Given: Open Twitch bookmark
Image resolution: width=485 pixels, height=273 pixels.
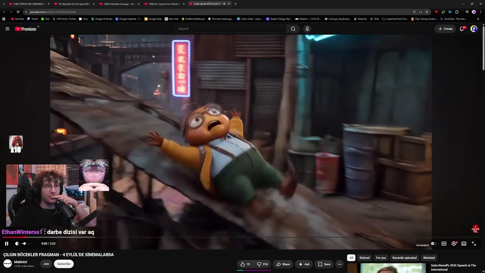Looking at the screenshot, I should 33,19.
